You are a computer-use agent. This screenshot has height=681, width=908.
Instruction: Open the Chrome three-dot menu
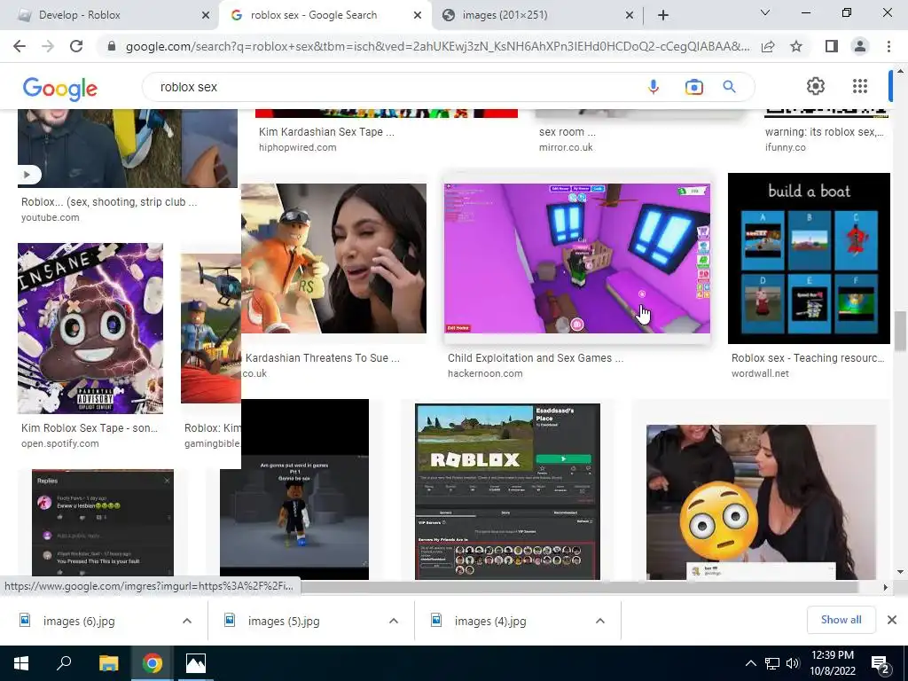[x=888, y=46]
